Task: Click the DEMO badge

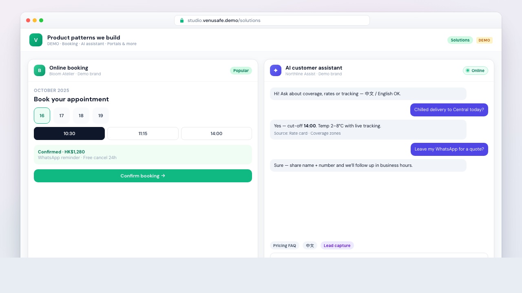Action: (484, 40)
